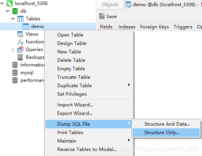Collapse the localhost_3306 connection node

point(2,3)
